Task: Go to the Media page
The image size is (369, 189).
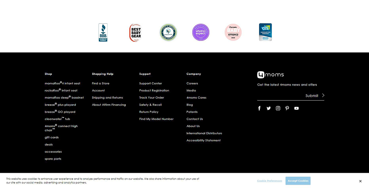Action: (x=191, y=90)
